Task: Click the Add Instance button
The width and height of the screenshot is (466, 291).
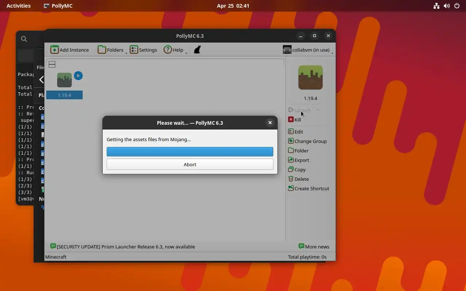Action: click(x=70, y=50)
